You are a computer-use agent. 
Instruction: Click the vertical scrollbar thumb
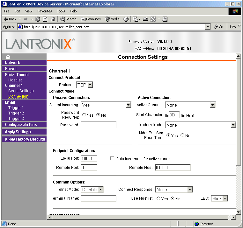[238, 112]
